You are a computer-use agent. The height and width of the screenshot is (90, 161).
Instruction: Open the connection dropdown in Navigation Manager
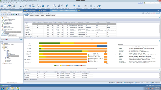[x=22, y=12]
